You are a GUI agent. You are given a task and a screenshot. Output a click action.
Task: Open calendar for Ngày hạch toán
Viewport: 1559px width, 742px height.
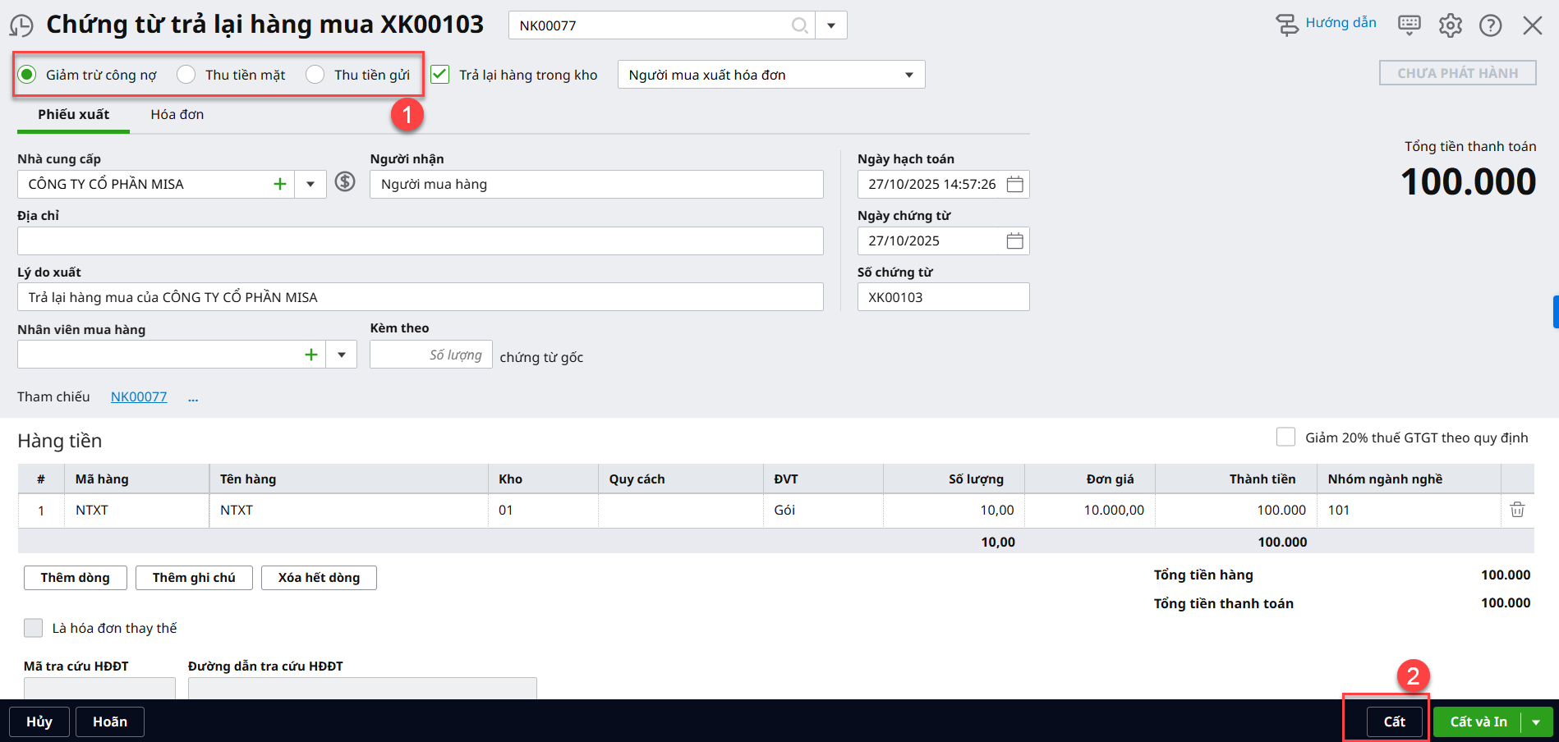point(1014,184)
